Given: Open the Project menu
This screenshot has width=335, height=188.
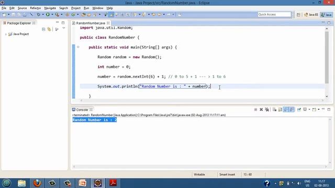Looking at the screenshot, I should [76, 8].
